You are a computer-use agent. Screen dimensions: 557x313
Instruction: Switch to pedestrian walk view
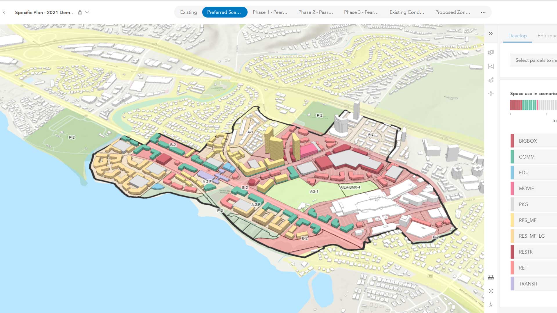[491, 304]
